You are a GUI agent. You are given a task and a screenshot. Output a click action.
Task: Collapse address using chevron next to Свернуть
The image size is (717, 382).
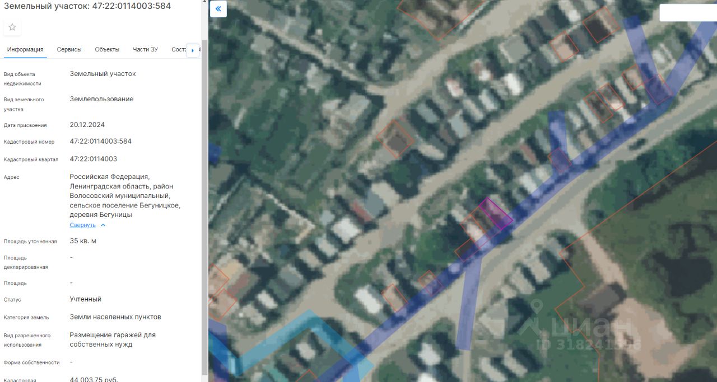[103, 225]
